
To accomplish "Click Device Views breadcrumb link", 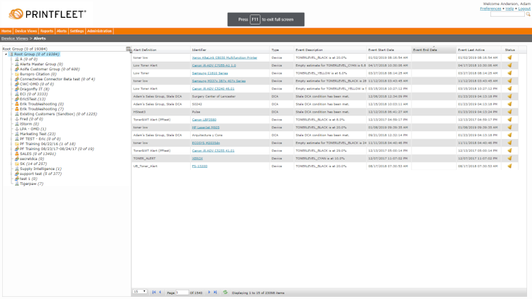I will (15, 38).
